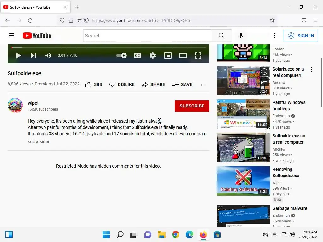The image size is (323, 242).
Task: Open Windows Start menu
Action: [106, 234]
